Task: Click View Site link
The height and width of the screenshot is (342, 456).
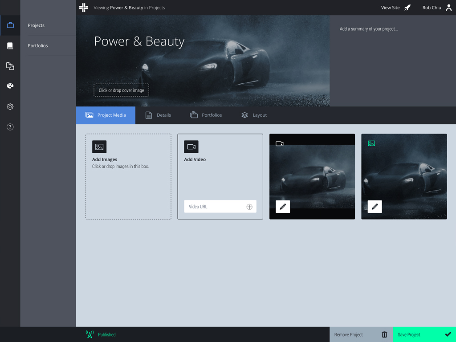Action: coord(395,8)
